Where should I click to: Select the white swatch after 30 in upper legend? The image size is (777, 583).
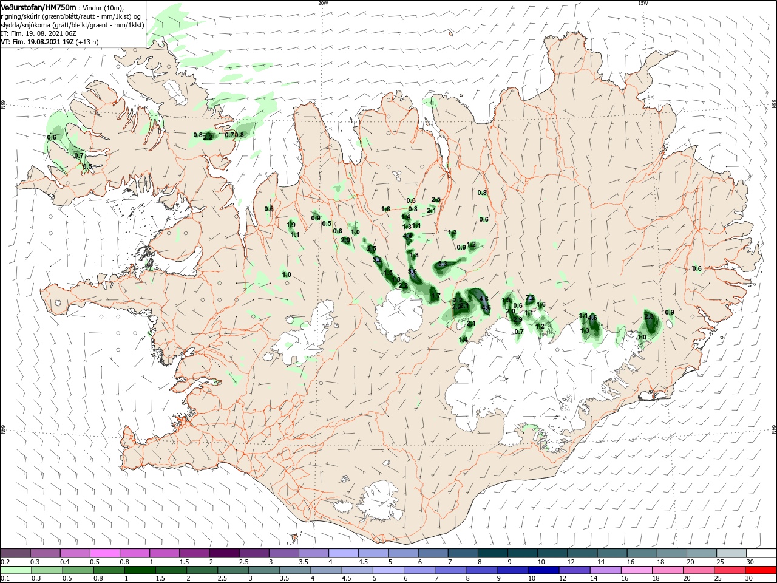coord(761,553)
